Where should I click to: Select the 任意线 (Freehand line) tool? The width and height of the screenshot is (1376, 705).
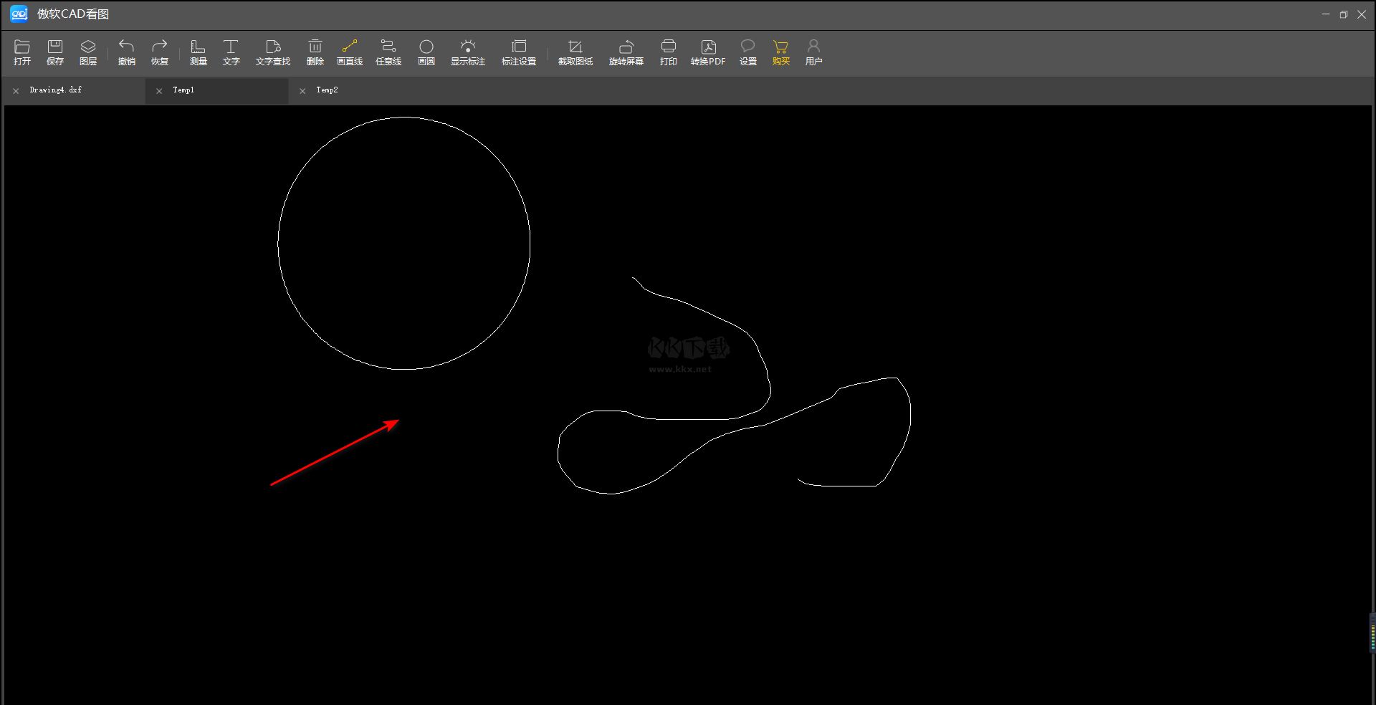pos(388,52)
